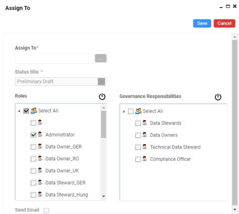Click the blue Save button
Viewport: 239px width, 214px height.
(202, 23)
